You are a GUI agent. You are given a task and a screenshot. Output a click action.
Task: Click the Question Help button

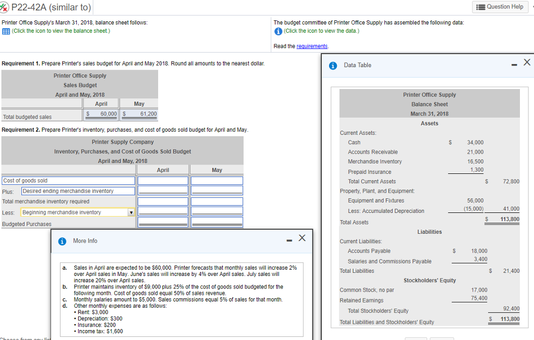[x=500, y=7]
